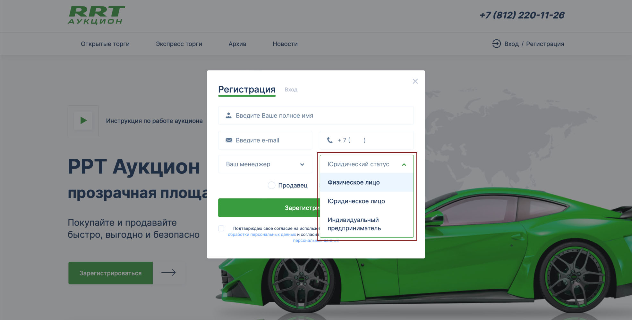Click the arrow button beside Зарегистрироваться
The width and height of the screenshot is (632, 320).
coord(169,273)
